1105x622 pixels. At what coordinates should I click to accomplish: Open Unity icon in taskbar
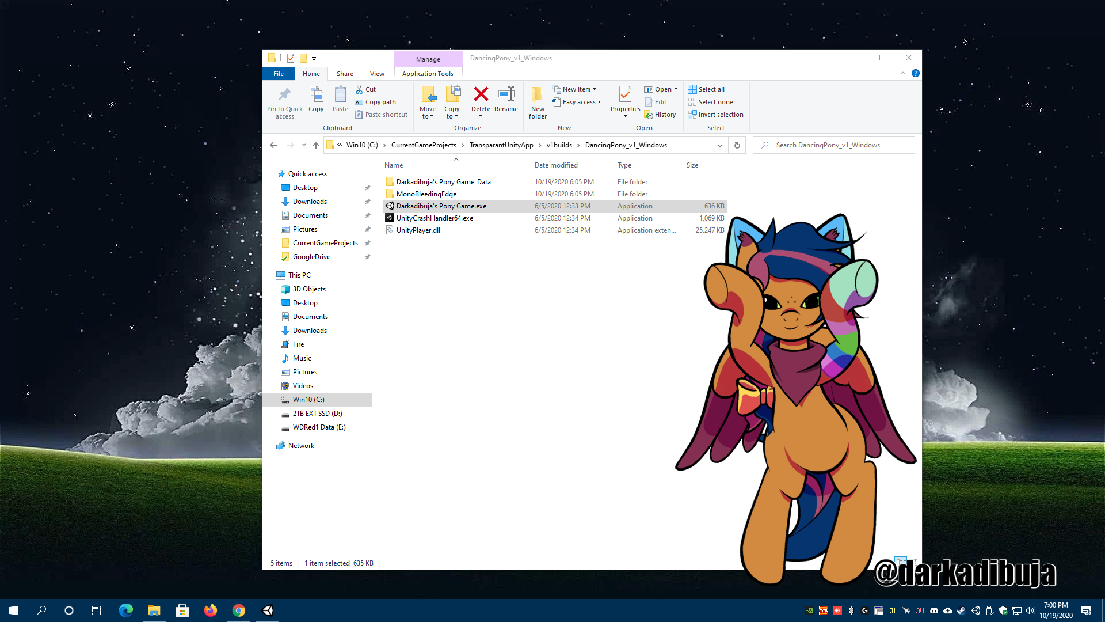[x=268, y=610]
